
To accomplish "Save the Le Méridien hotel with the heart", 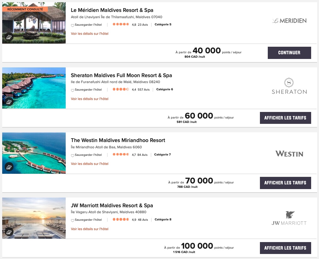I will click(73, 25).
